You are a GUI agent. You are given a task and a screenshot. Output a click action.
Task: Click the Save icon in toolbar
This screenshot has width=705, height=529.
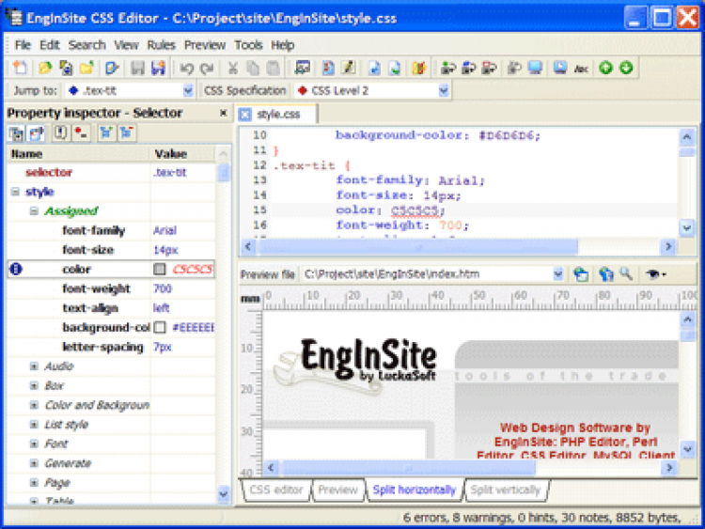pos(137,68)
